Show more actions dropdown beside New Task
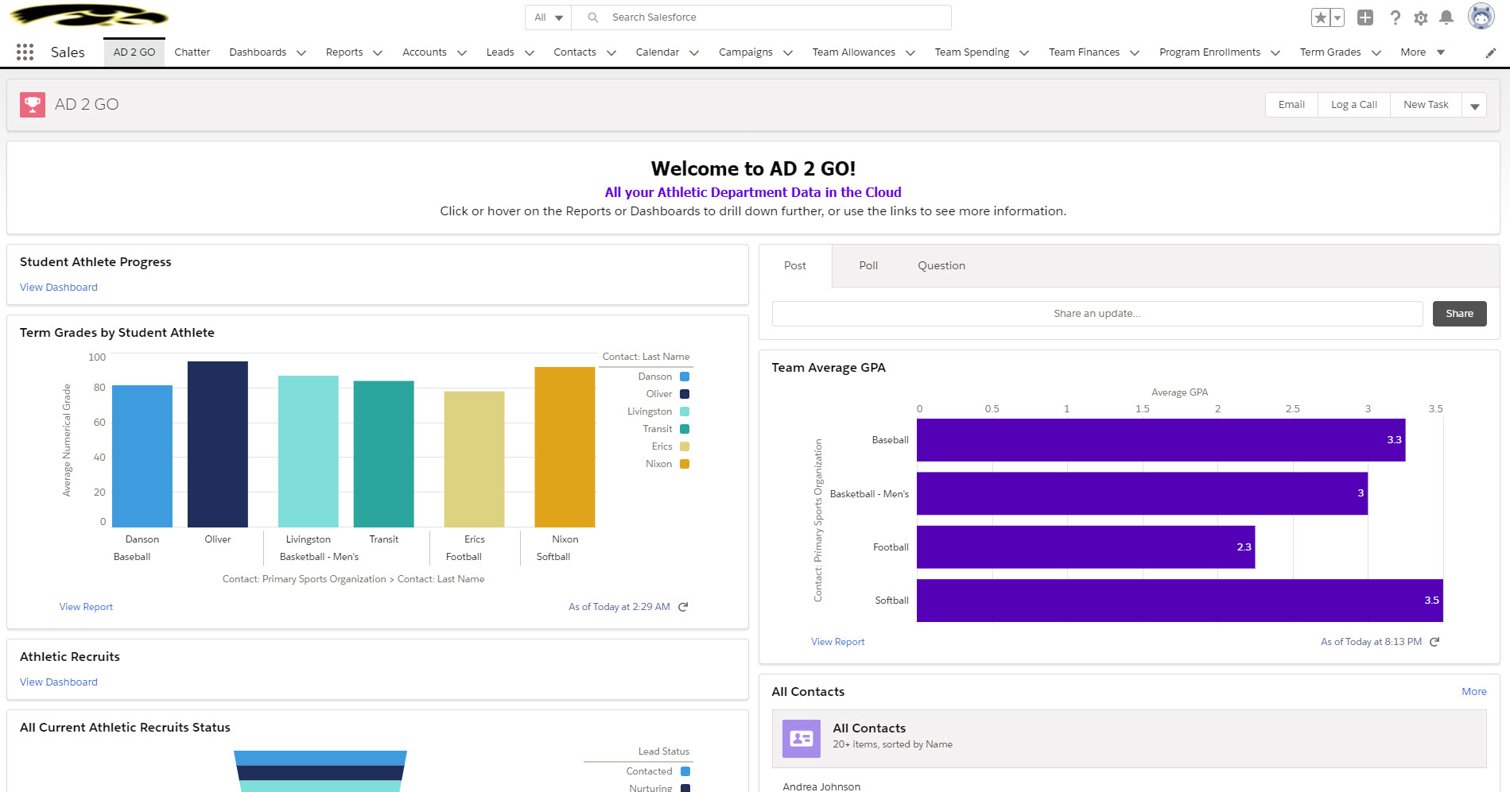This screenshot has height=792, width=1510. click(x=1474, y=105)
